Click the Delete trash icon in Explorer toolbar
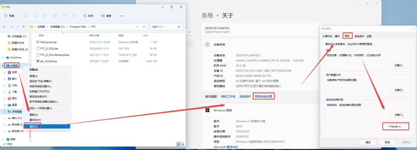 [75, 16]
